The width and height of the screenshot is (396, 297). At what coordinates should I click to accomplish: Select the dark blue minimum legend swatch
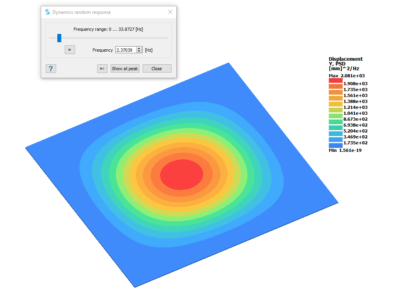[336, 146]
